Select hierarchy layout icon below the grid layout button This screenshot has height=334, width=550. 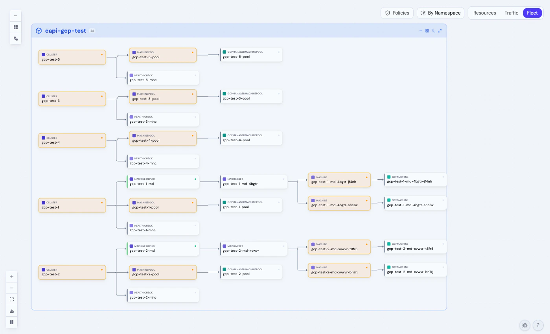pyautogui.click(x=16, y=39)
